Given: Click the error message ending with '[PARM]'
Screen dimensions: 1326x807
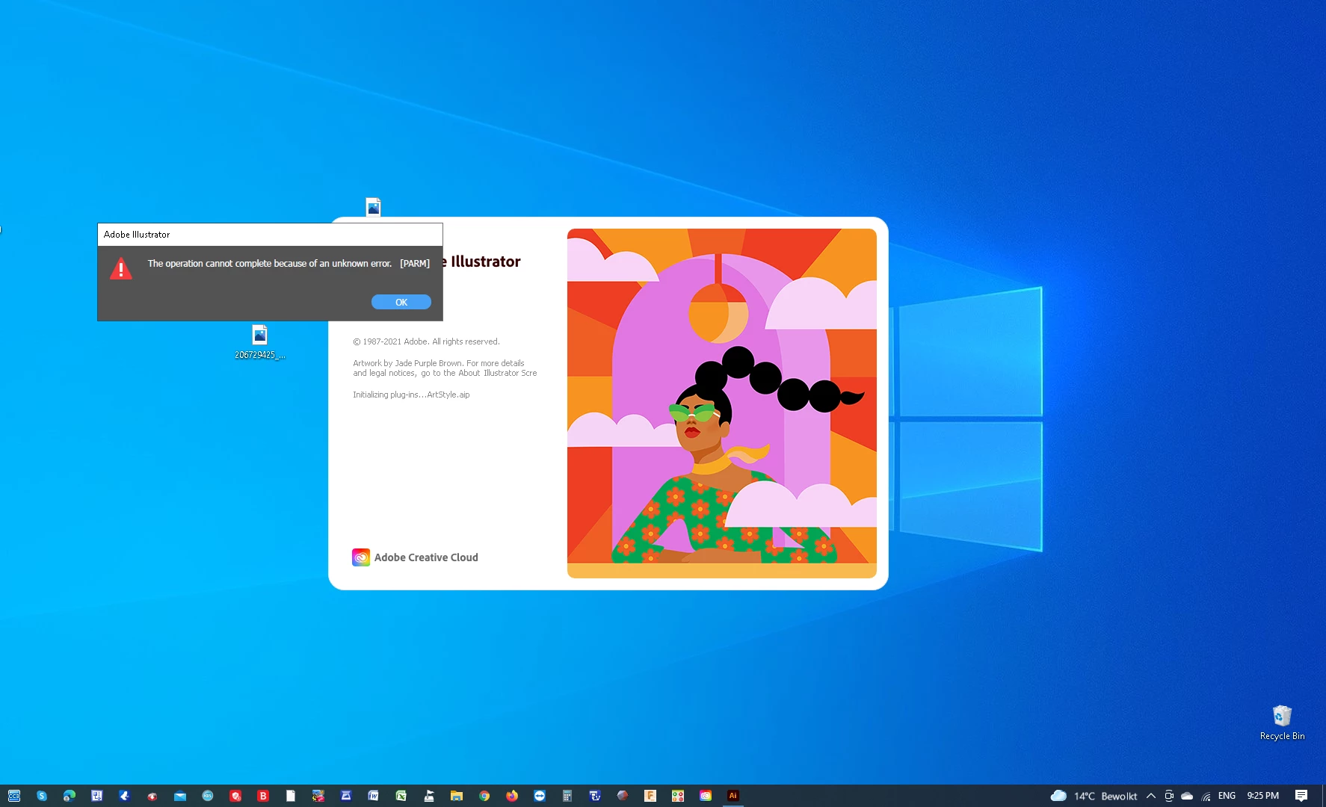Looking at the screenshot, I should 289,264.
